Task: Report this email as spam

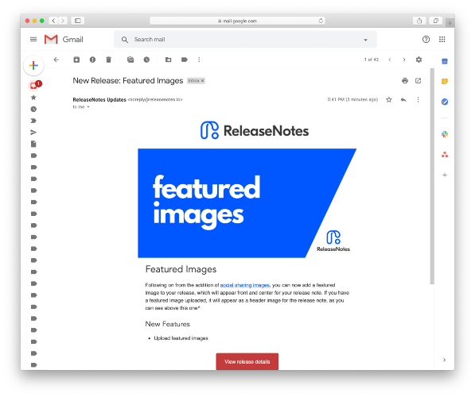Action: point(93,60)
